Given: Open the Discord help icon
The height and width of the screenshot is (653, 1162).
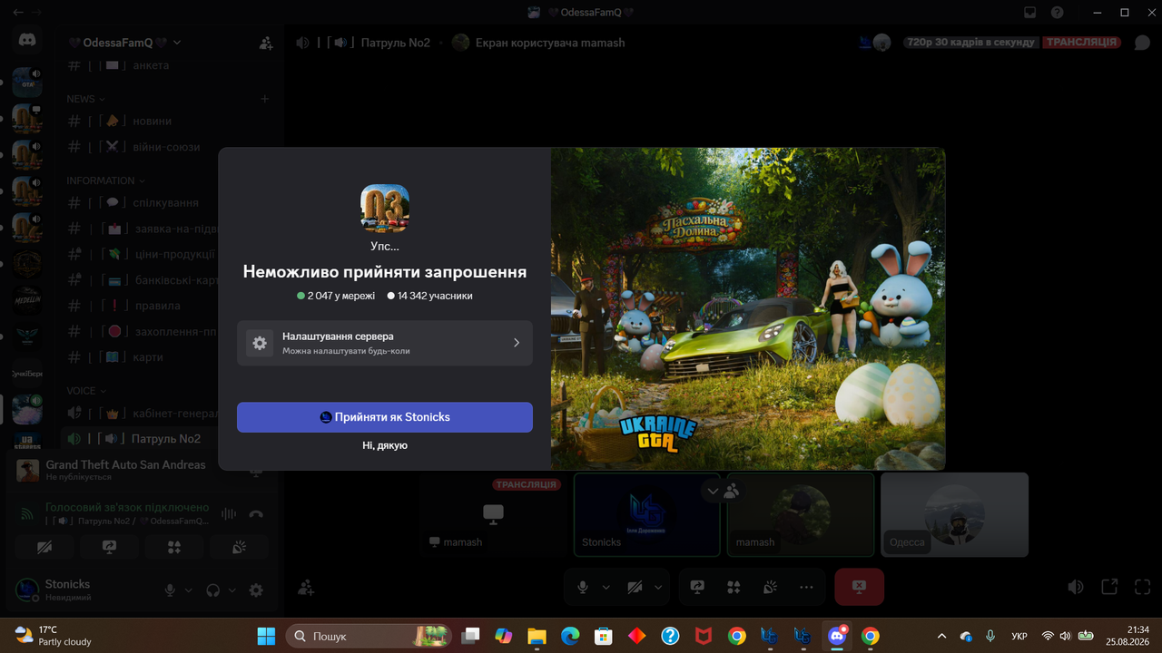Looking at the screenshot, I should tap(1058, 13).
